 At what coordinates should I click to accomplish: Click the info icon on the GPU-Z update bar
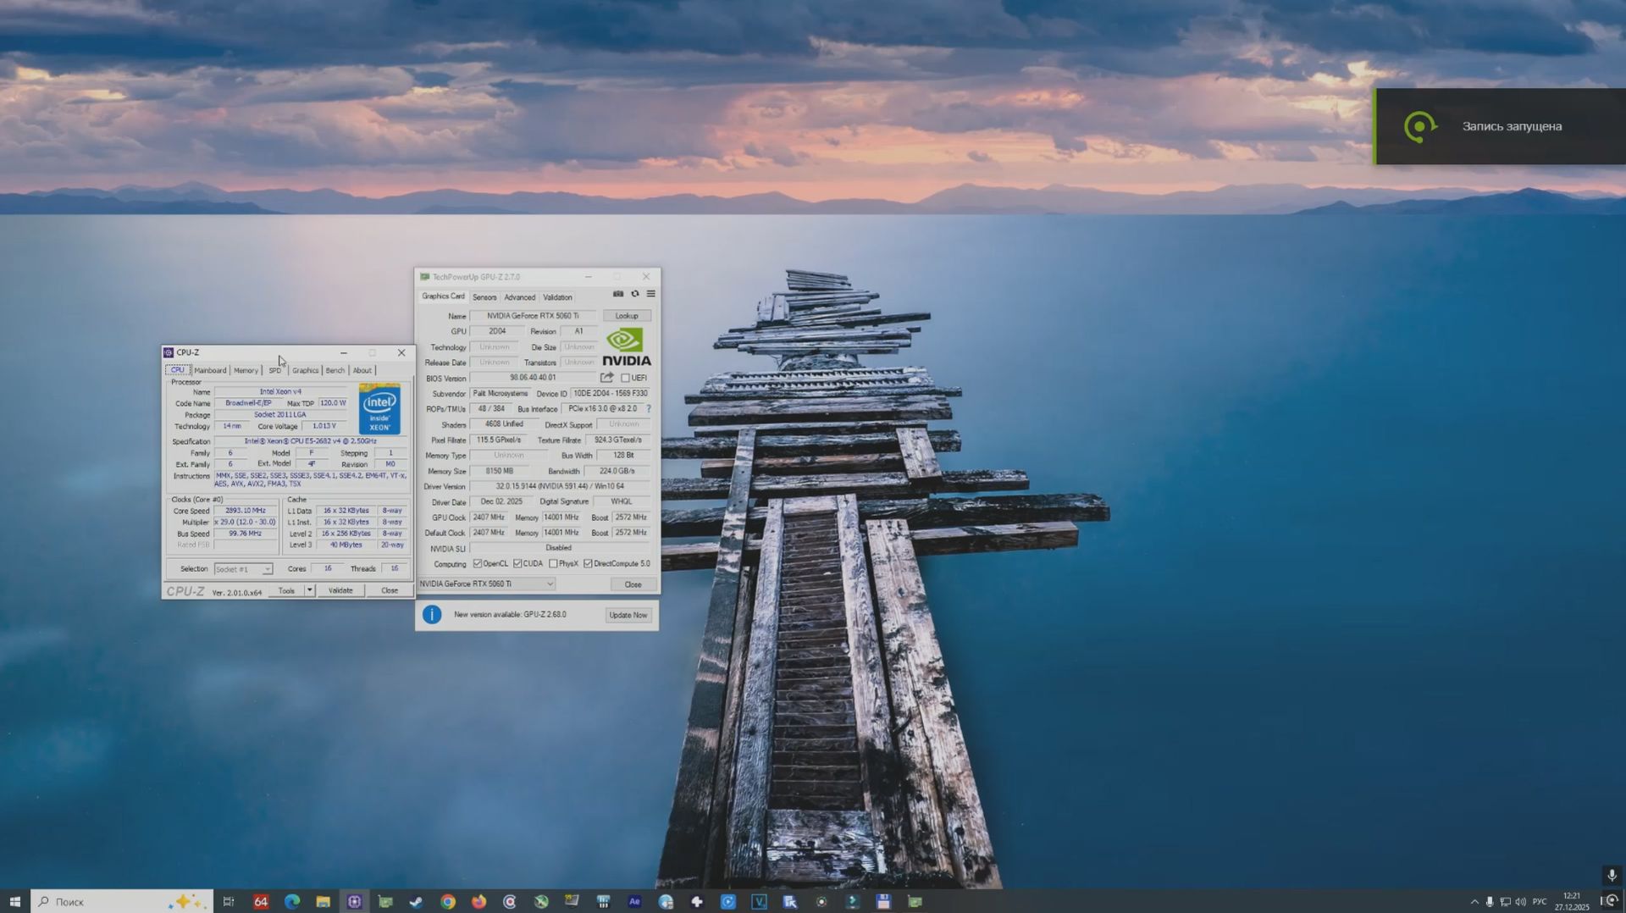click(432, 615)
